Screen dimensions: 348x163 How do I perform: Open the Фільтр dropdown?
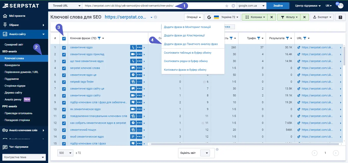click(289, 17)
